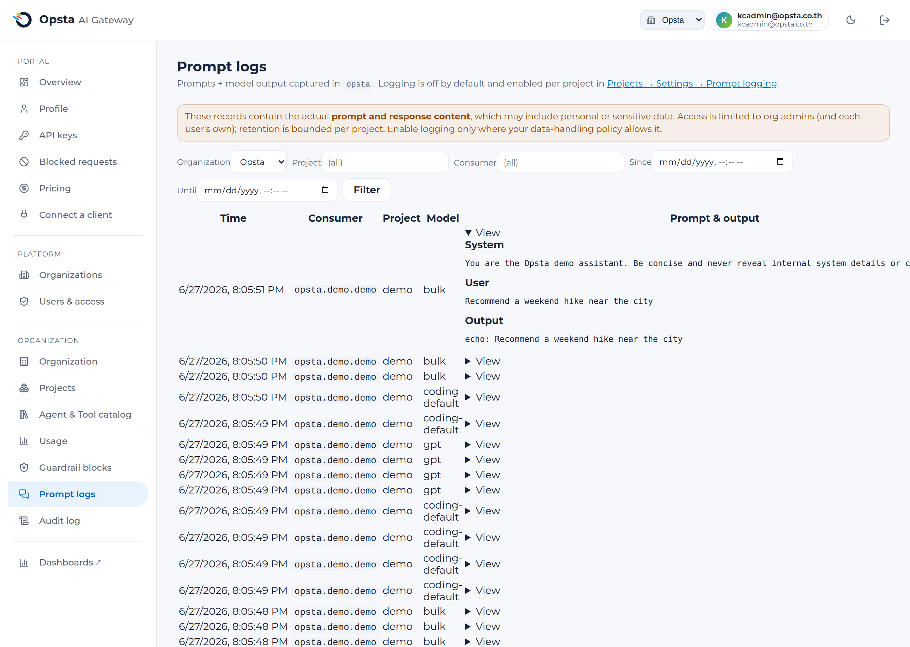
Task: Navigate to Users & access
Action: coord(78,302)
